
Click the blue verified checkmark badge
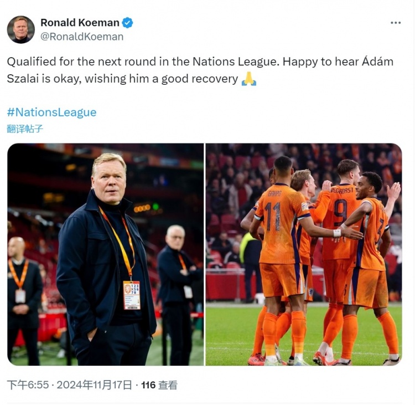pos(127,23)
